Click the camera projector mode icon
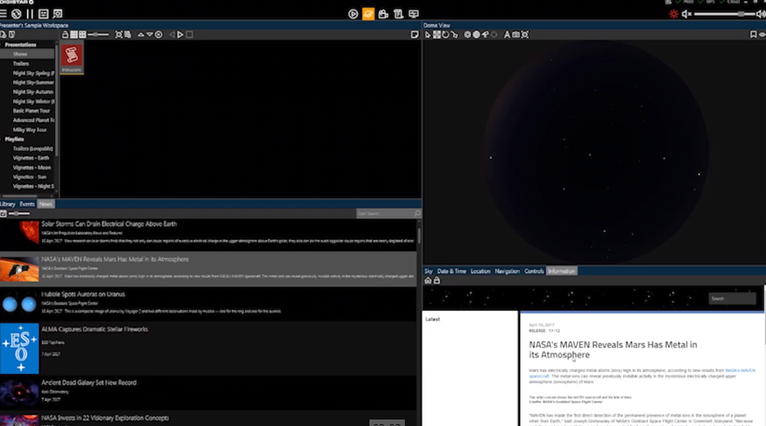766x426 pixels. click(383, 14)
